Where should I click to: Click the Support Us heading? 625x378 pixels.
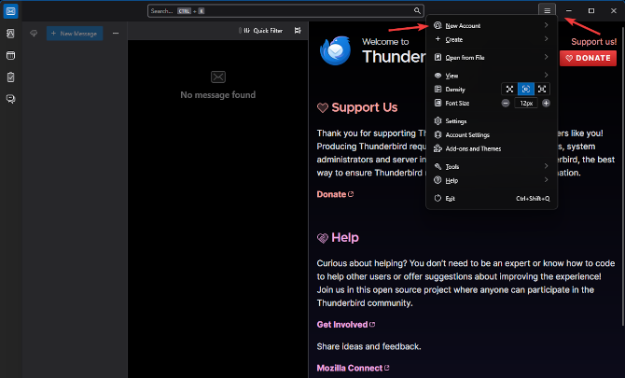pos(365,107)
